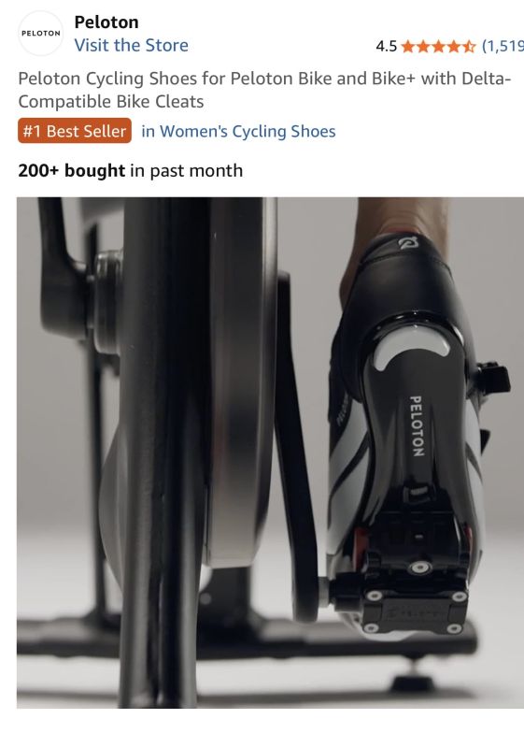Click the 4.5 rating number

pos(386,46)
